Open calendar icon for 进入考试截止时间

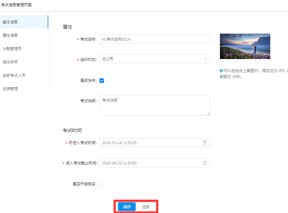point(205,163)
